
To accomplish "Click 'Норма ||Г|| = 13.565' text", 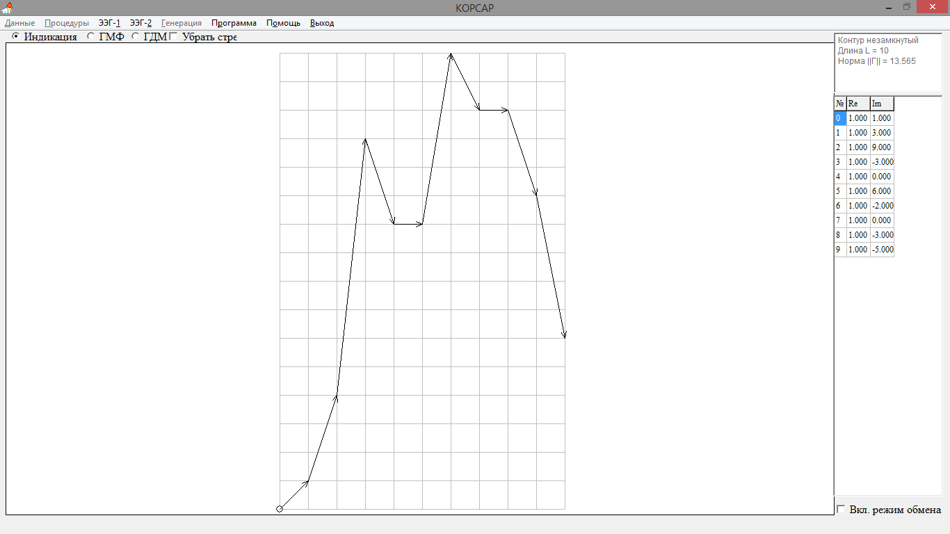I will [x=877, y=61].
